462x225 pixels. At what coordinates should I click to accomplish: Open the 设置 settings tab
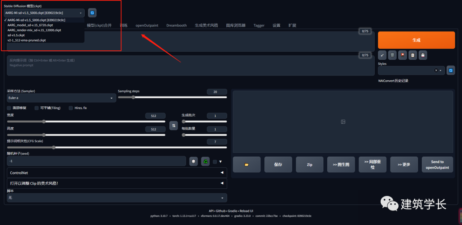click(x=276, y=26)
